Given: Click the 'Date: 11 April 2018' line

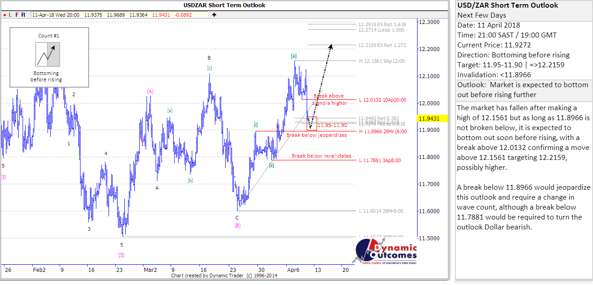Looking at the screenshot, I should coord(489,25).
